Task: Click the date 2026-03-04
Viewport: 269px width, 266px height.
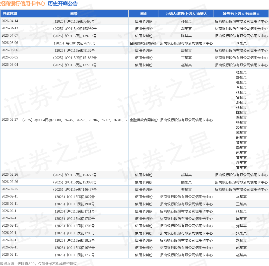Action: click(x=10, y=64)
